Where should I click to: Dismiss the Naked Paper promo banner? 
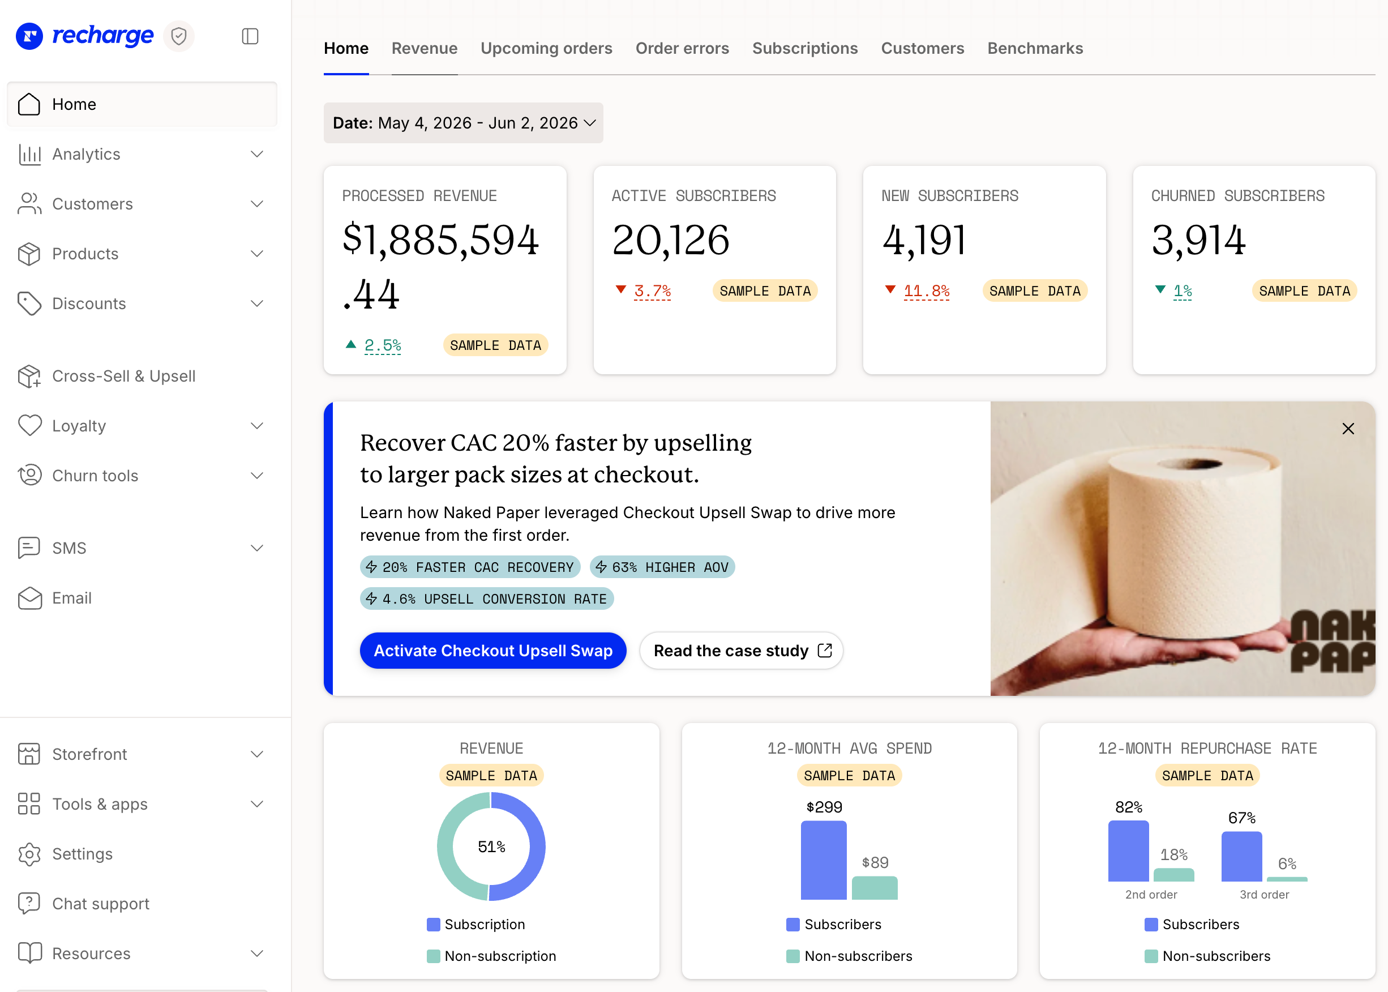click(x=1348, y=429)
